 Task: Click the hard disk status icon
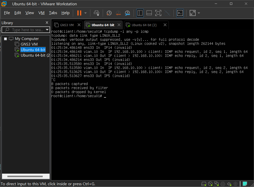[x=204, y=184]
